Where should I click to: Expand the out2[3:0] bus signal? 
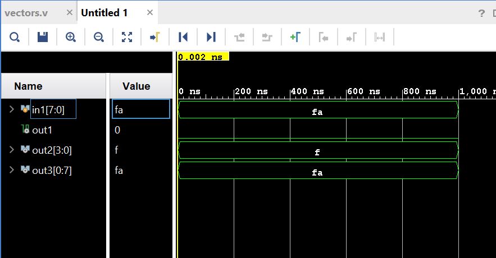(11, 150)
